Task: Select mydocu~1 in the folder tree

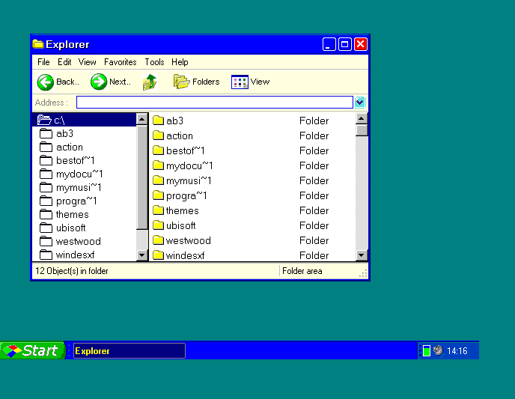Action: click(x=71, y=174)
